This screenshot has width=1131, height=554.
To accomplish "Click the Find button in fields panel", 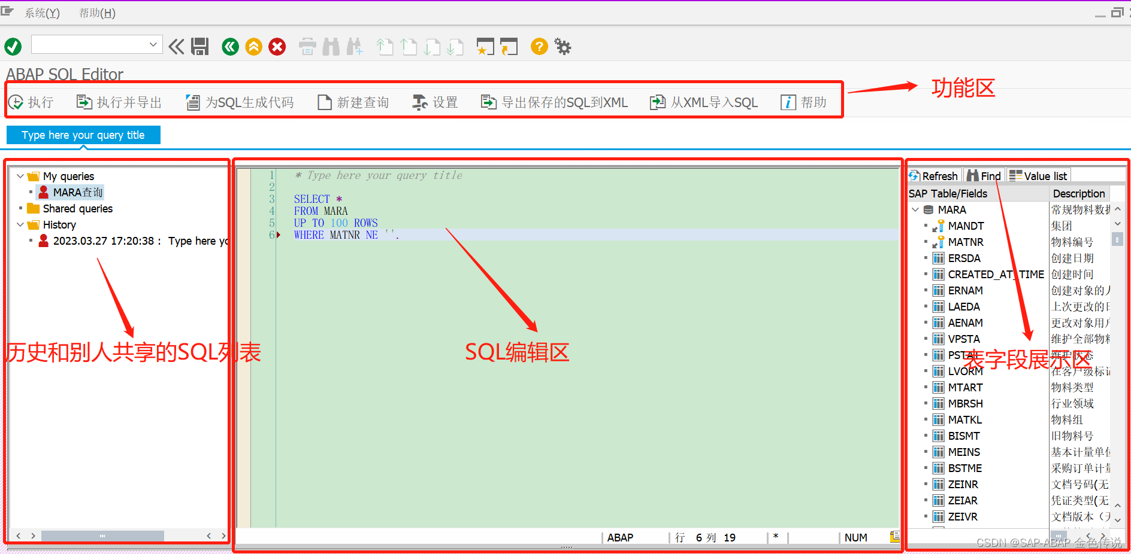I will click(x=984, y=176).
